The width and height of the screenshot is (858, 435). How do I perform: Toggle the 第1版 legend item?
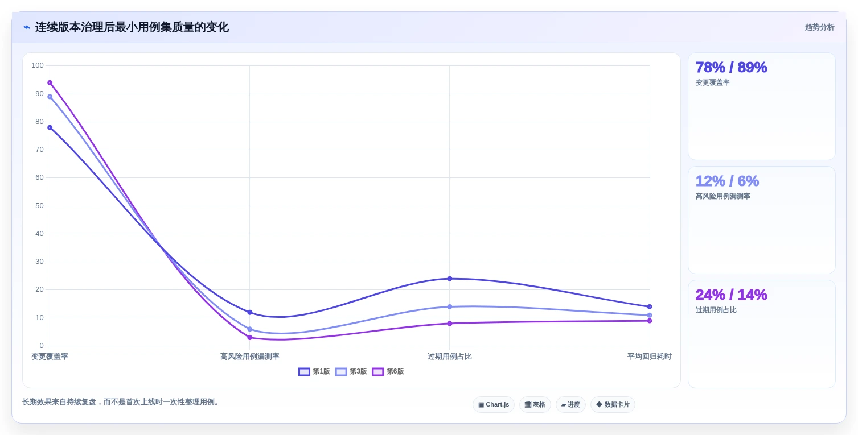(x=314, y=372)
